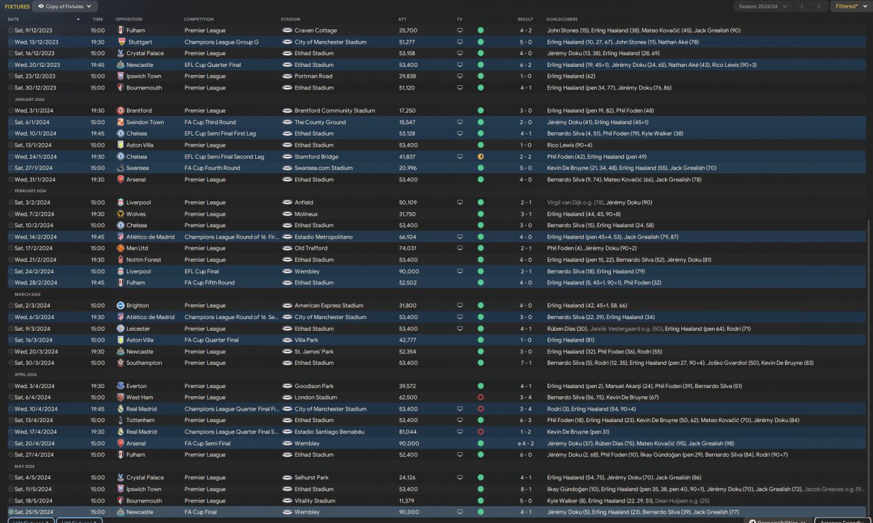
Task: Go to the previous season with left arrow
Action: coord(802,6)
